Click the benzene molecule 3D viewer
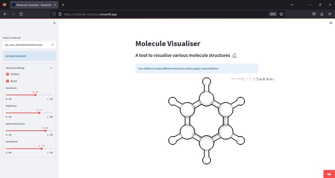The height and width of the screenshot is (178, 335). (207, 121)
